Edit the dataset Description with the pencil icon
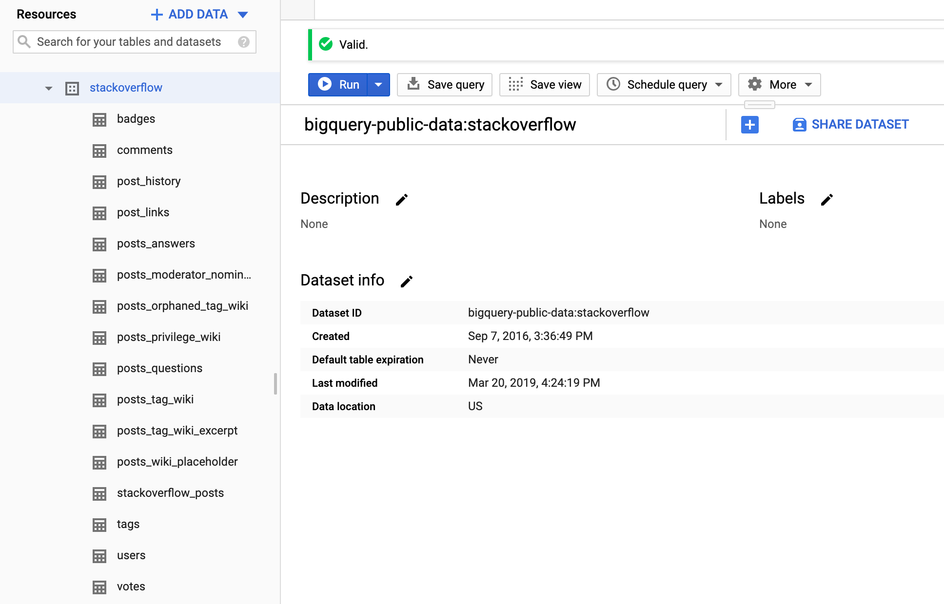Screen dimensions: 944x604 coord(401,200)
